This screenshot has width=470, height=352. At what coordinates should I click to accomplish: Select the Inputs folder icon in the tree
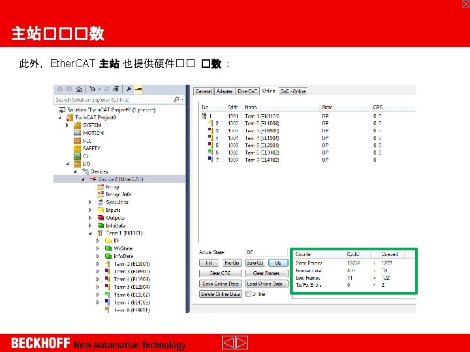101,210
